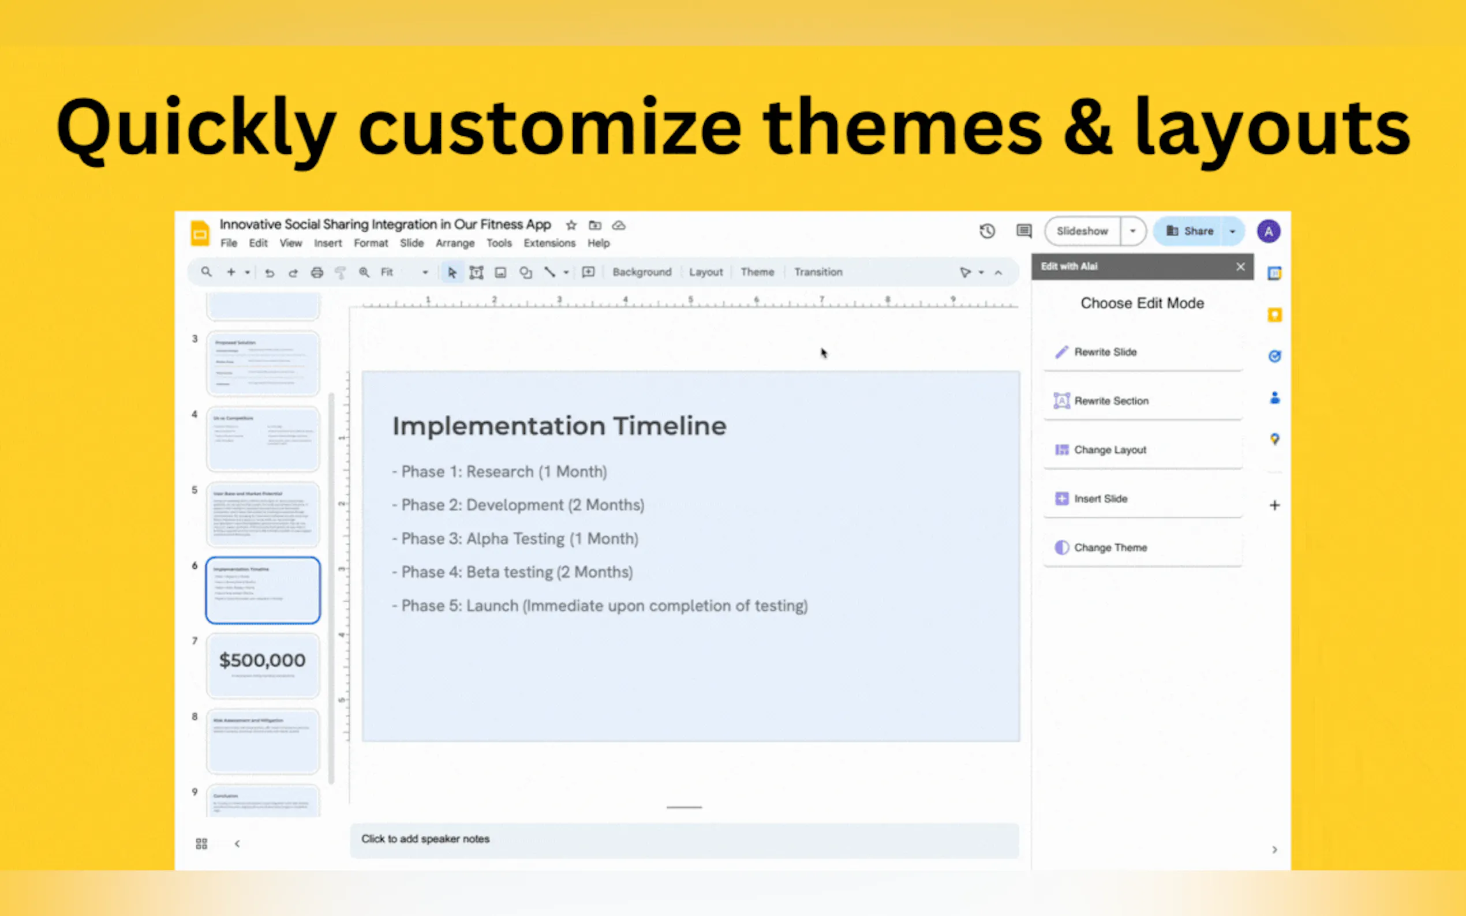
Task: Open Google Keep side panel icon
Action: 1274,315
